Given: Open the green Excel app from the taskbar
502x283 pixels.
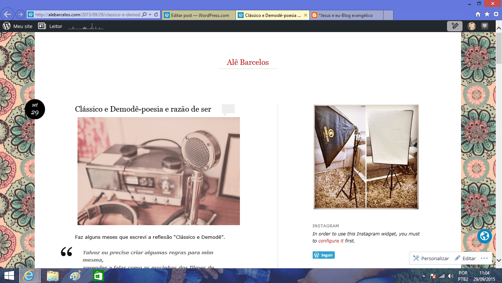Looking at the screenshot, I should [x=98, y=276].
